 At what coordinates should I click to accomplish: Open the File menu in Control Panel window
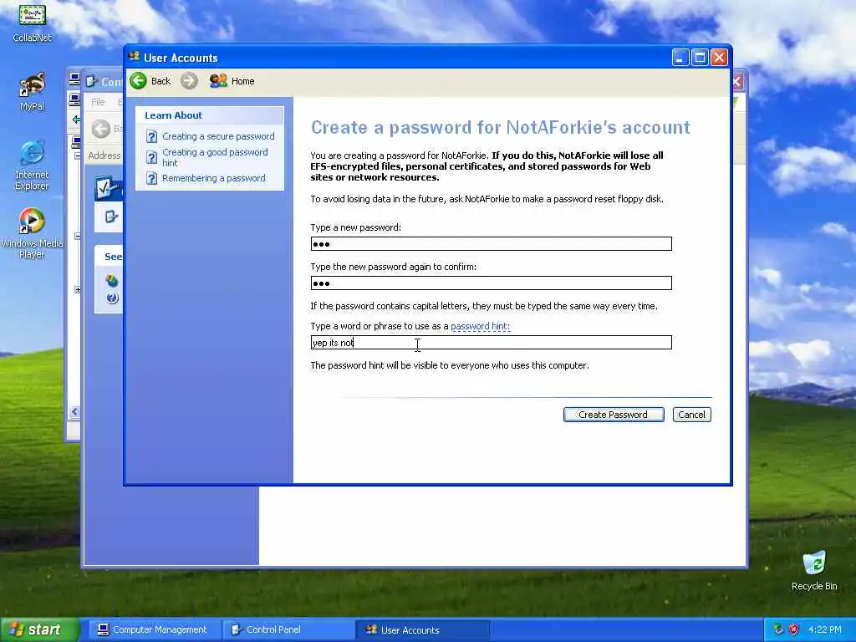coord(98,102)
